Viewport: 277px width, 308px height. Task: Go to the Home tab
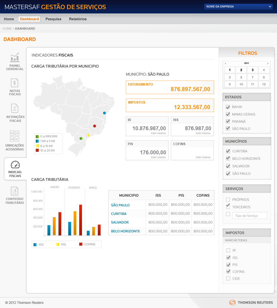pos(9,19)
